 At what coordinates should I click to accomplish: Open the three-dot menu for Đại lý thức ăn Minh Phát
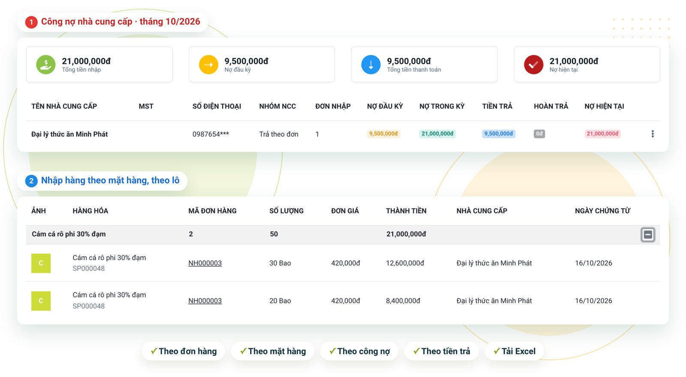click(x=653, y=134)
